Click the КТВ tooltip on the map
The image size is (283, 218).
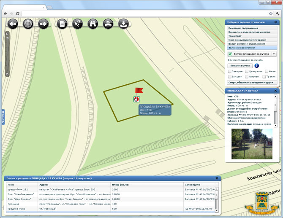click(155, 110)
